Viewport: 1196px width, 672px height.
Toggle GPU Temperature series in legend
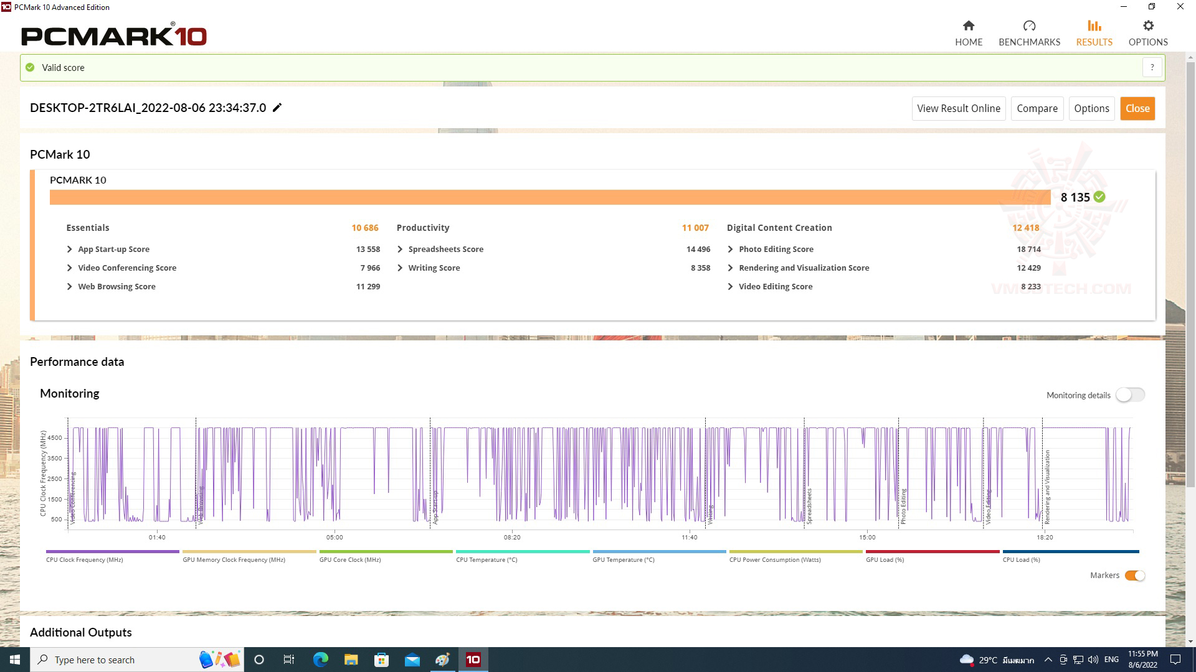(659, 556)
